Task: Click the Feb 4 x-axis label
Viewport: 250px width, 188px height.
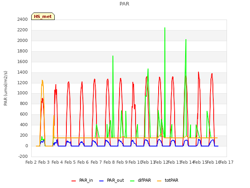Action: (57, 162)
